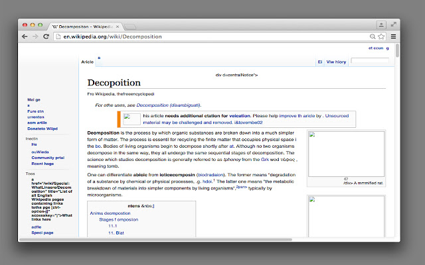
Task: Click the Wikipedia search input field
Action: (369, 62)
